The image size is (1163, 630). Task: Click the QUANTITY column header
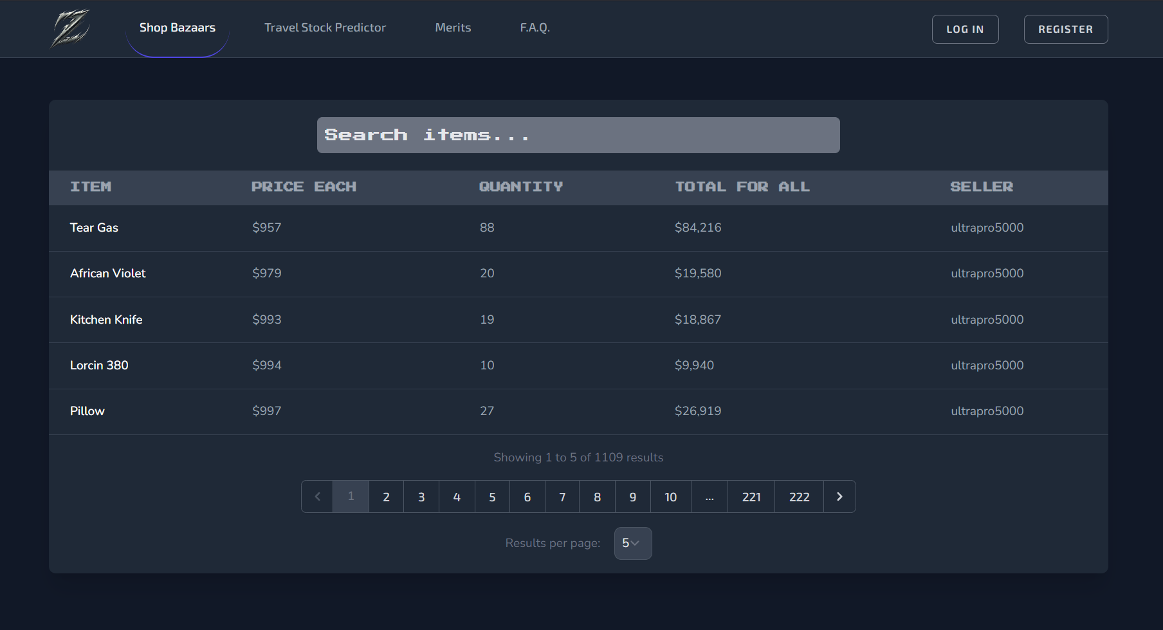click(x=520, y=187)
